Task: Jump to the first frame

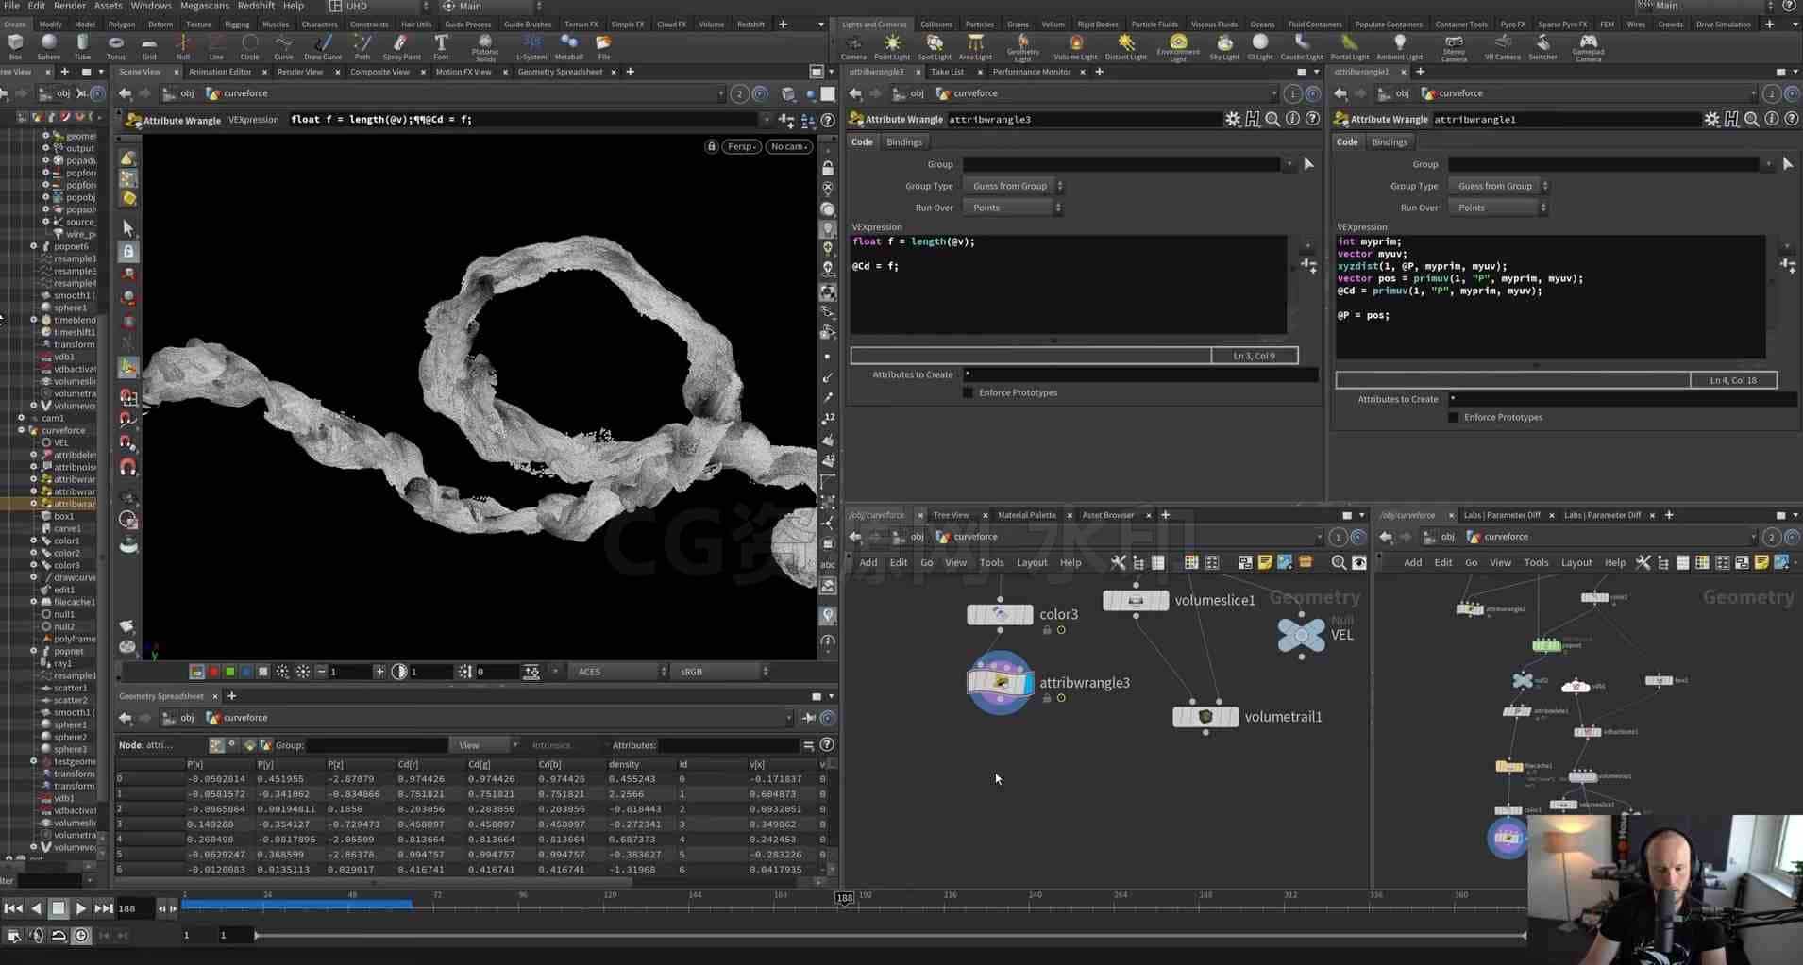Action: point(13,908)
